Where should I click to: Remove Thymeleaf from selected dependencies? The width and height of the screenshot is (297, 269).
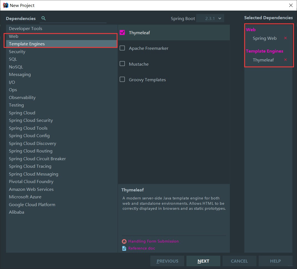285,60
